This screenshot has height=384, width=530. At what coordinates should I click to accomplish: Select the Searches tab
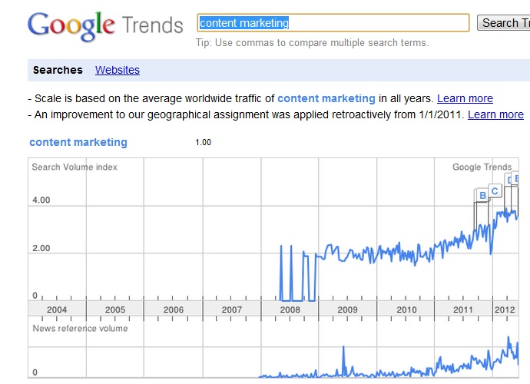click(x=58, y=70)
